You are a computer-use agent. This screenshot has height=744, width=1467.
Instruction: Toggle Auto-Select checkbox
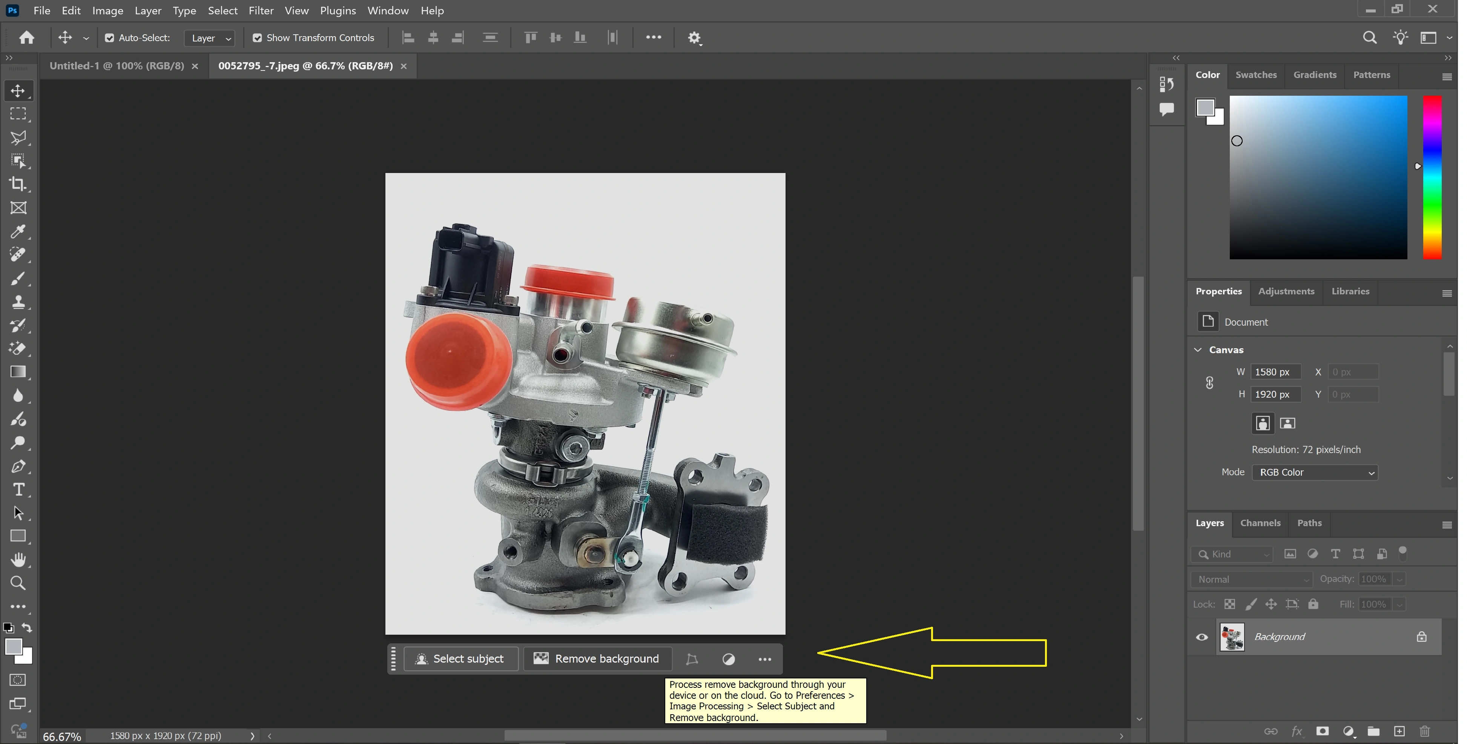(x=109, y=38)
